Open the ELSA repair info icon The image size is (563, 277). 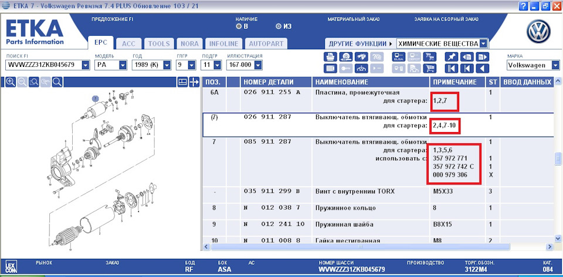(399, 57)
